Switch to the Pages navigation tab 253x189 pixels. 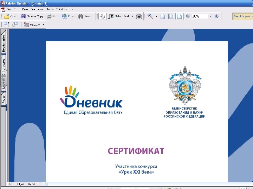(x=4, y=99)
